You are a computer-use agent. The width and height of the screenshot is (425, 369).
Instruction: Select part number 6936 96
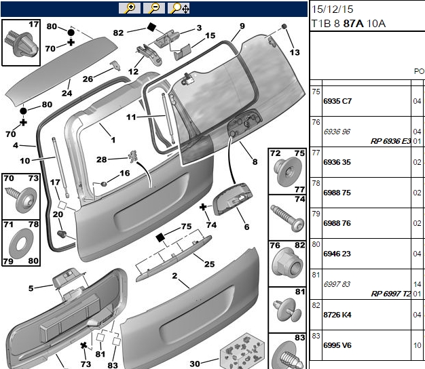pos(337,132)
